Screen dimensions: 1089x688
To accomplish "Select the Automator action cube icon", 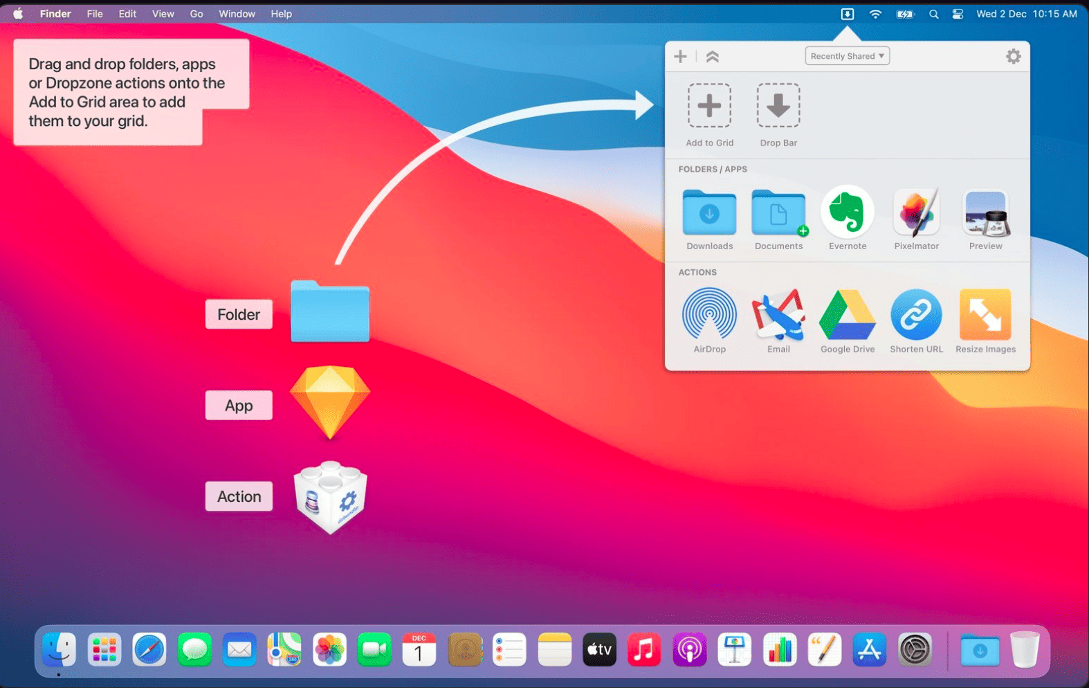I will pos(331,497).
